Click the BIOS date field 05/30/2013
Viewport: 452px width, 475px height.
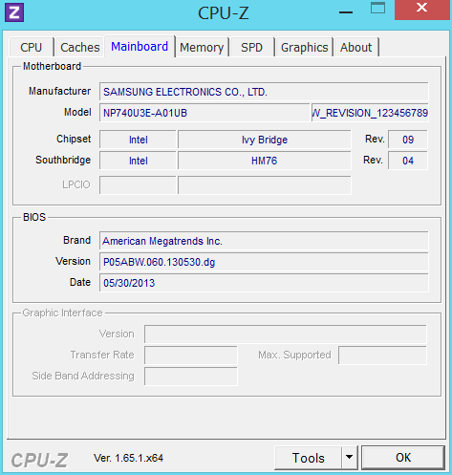click(264, 283)
